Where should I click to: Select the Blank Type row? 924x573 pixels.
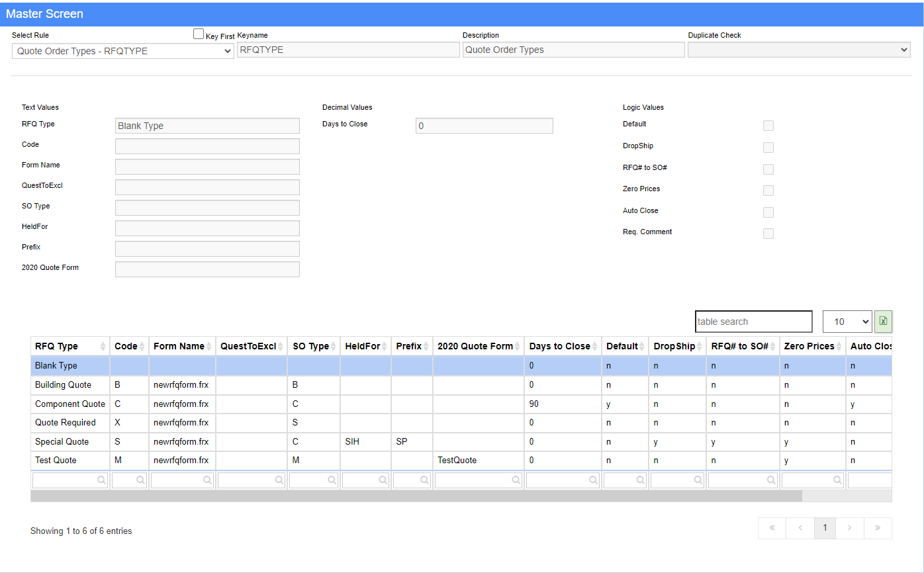461,366
